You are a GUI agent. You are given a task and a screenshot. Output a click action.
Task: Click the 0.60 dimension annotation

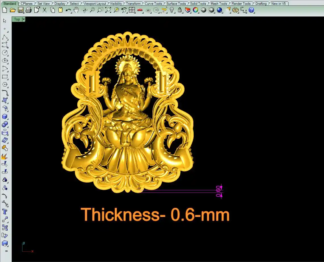[x=218, y=191]
